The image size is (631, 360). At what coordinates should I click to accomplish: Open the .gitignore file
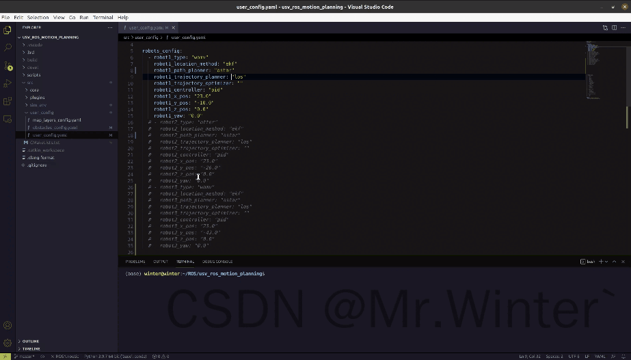pyautogui.click(x=67, y=165)
